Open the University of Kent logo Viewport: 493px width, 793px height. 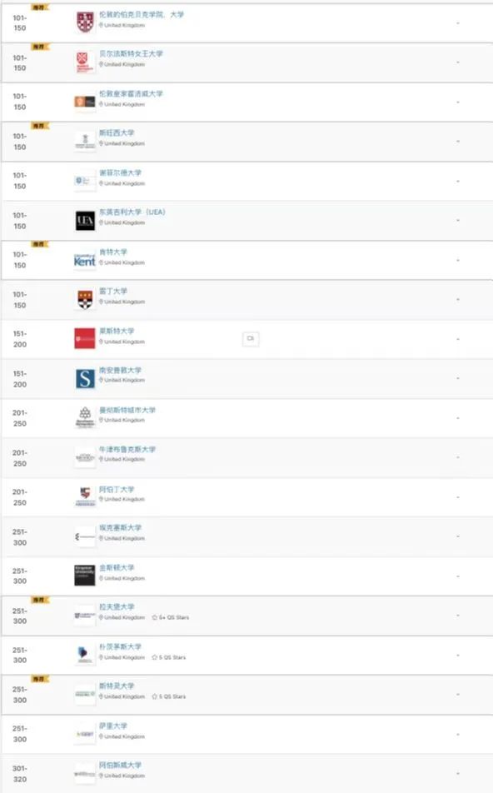click(84, 260)
